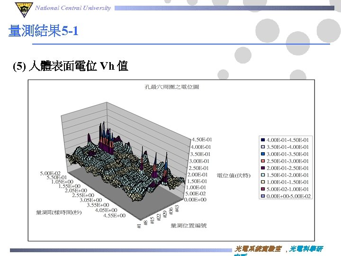This screenshot has height=256, width=341.
Task: Click position axis label '#22'
Action: (x=159, y=217)
